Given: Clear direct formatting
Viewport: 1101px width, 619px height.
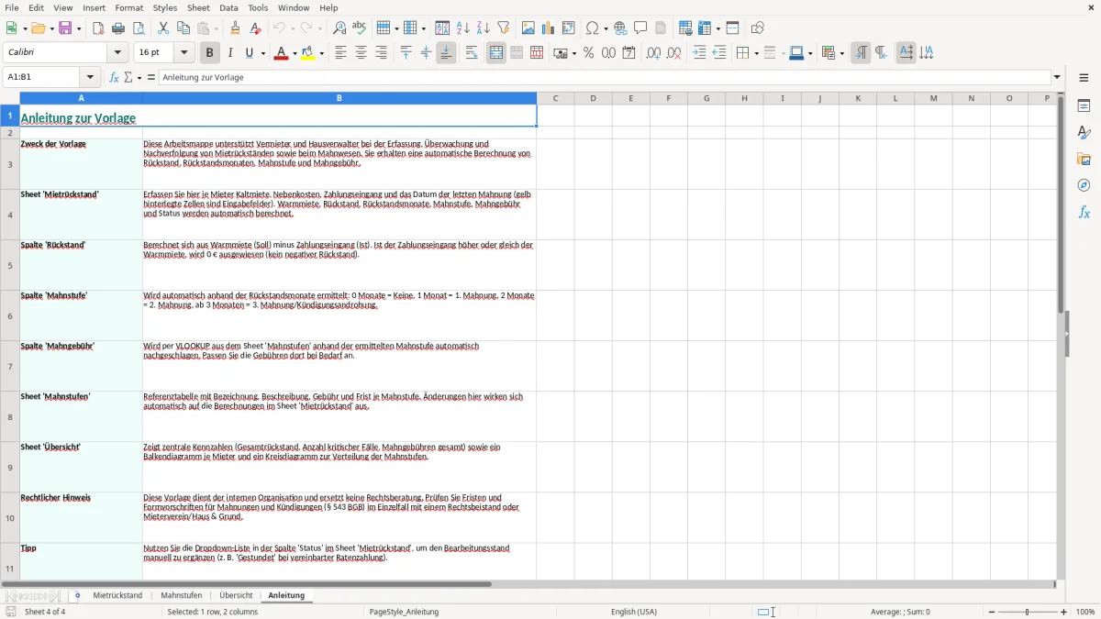Looking at the screenshot, I should pyautogui.click(x=256, y=28).
